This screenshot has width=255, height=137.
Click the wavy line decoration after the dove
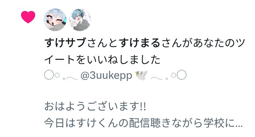(157, 78)
